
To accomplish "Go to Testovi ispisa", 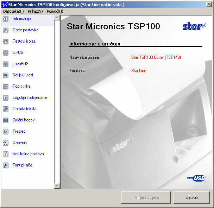I will tap(24, 41).
